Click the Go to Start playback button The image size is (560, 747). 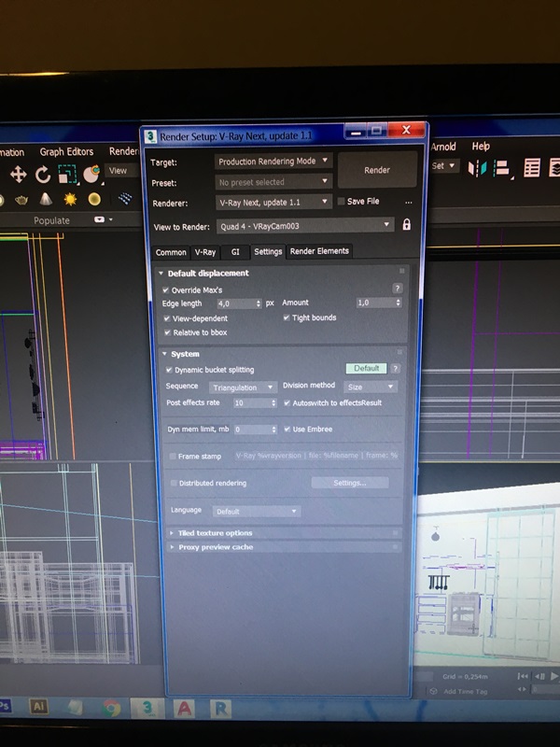click(x=523, y=676)
